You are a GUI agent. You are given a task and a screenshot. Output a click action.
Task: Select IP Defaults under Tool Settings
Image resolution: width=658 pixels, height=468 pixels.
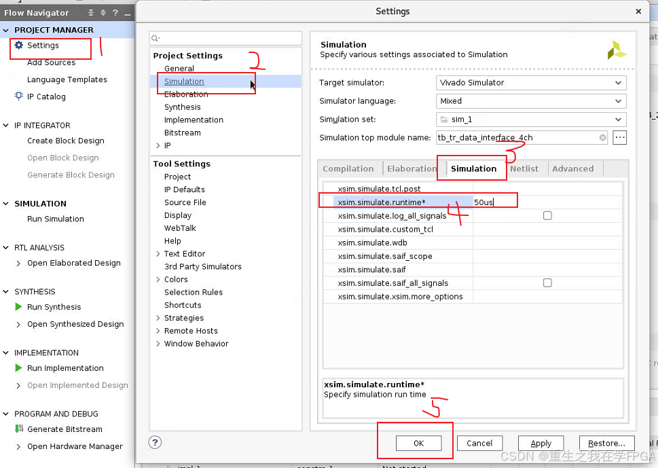[185, 190]
